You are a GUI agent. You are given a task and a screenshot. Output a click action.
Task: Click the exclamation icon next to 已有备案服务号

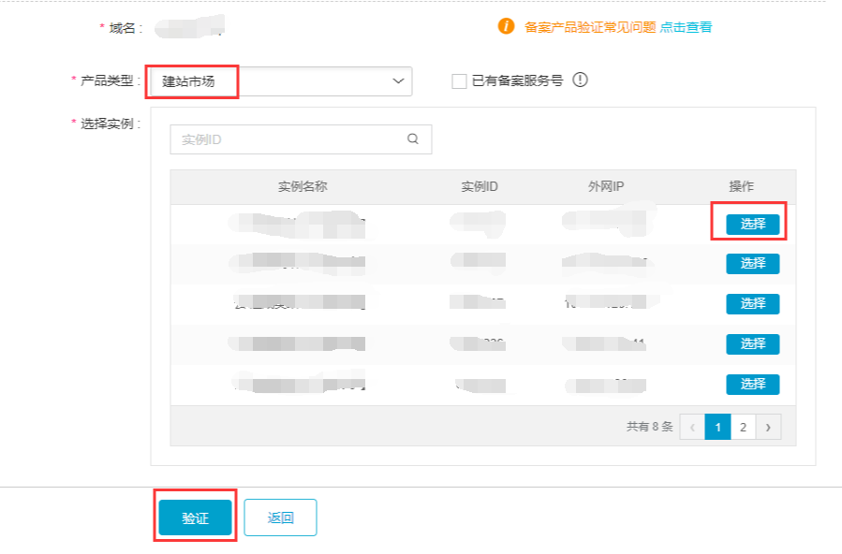(x=580, y=80)
